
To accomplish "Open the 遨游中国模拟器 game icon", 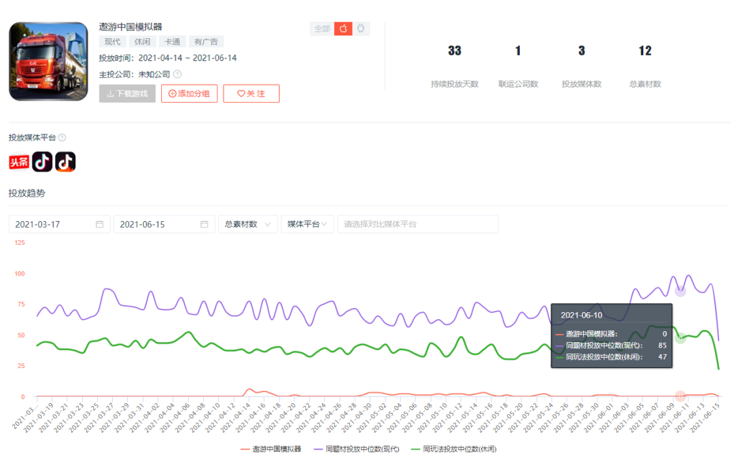I will coord(48,61).
